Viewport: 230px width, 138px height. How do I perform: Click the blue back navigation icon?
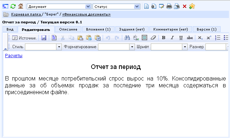tap(5, 6)
